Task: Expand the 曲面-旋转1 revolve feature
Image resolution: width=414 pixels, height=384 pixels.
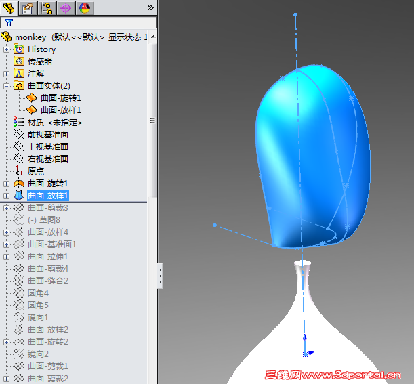Action: 6,184
